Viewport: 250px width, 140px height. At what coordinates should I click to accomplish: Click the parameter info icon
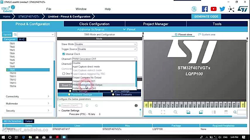(x=136, y=106)
